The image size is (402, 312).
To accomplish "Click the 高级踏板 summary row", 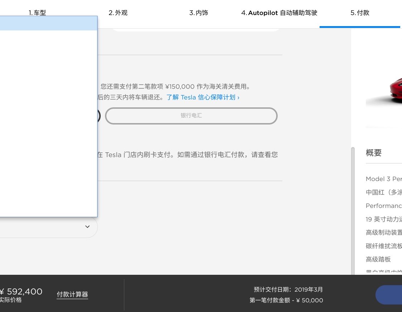I will 378,259.
